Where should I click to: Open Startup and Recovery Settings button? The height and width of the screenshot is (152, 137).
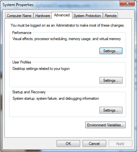point(111,110)
